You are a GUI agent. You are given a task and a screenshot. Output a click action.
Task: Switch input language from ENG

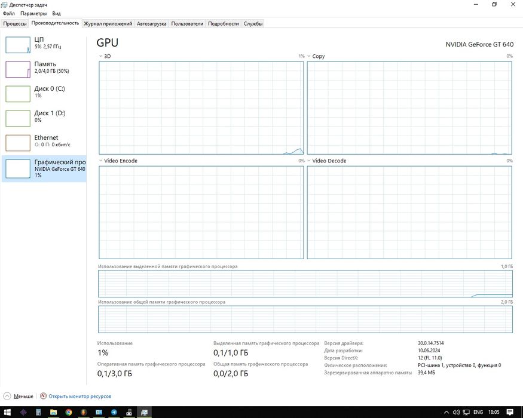[478, 413]
